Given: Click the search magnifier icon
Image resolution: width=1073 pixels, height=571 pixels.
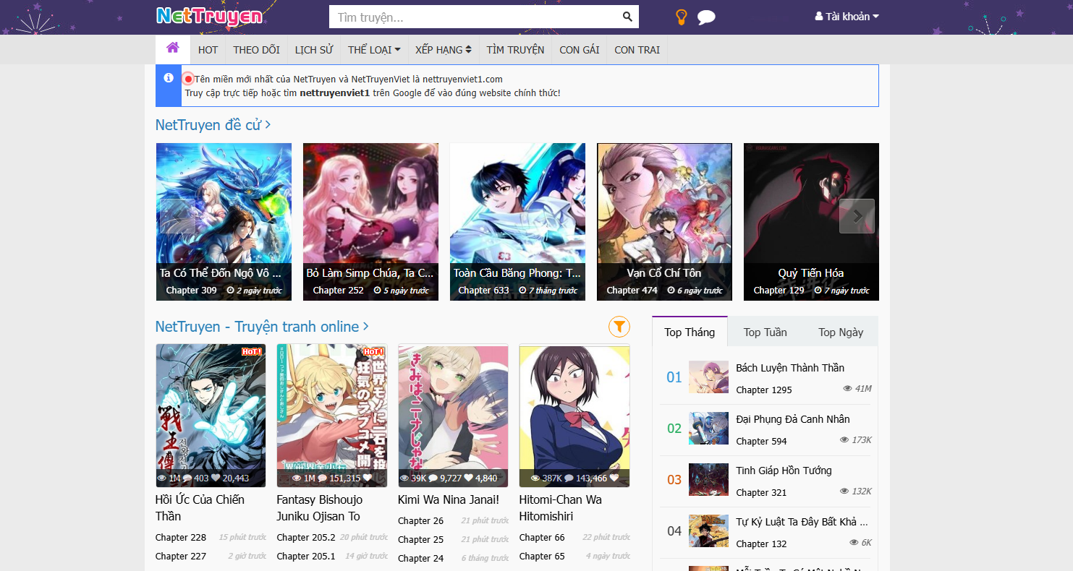Looking at the screenshot, I should tap(627, 17).
